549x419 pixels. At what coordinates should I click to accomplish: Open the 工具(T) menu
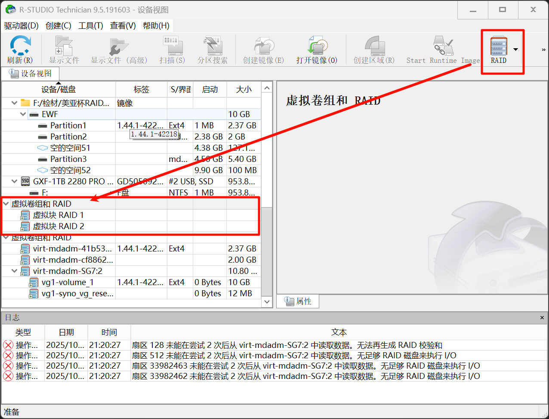coord(90,26)
